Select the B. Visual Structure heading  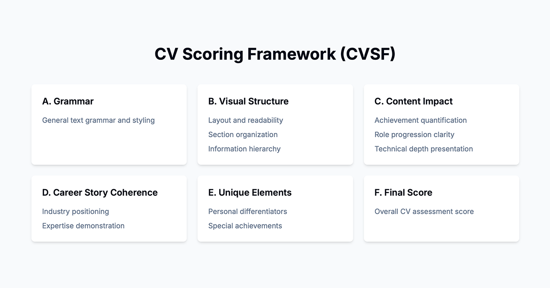click(x=248, y=101)
